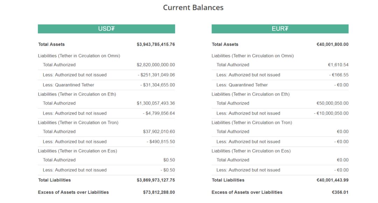This screenshot has height=203, width=378.
Task: Click the €1,610.54 Omni authorized amount
Action: (x=338, y=65)
